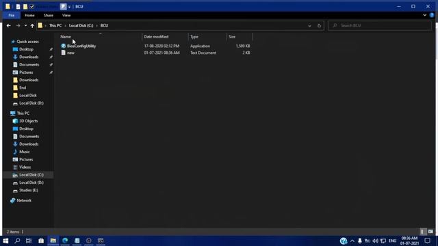Expand the ribbon with the chevron
This screenshot has height=246, width=438.
(424, 15)
